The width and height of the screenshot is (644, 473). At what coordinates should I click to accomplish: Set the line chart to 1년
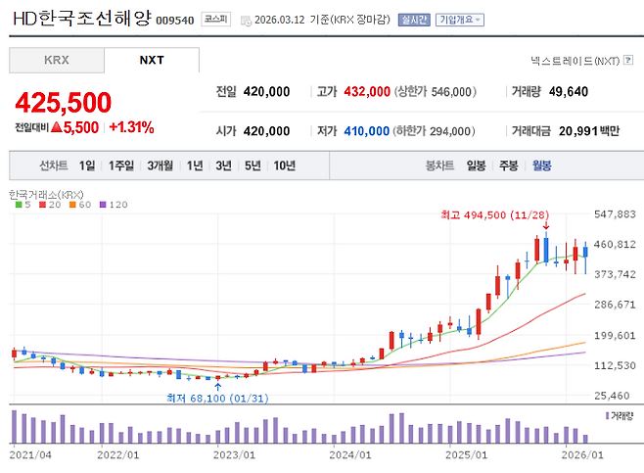tap(195, 166)
